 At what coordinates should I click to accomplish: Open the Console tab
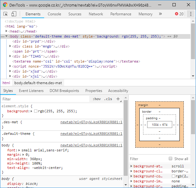(x=54, y=14)
